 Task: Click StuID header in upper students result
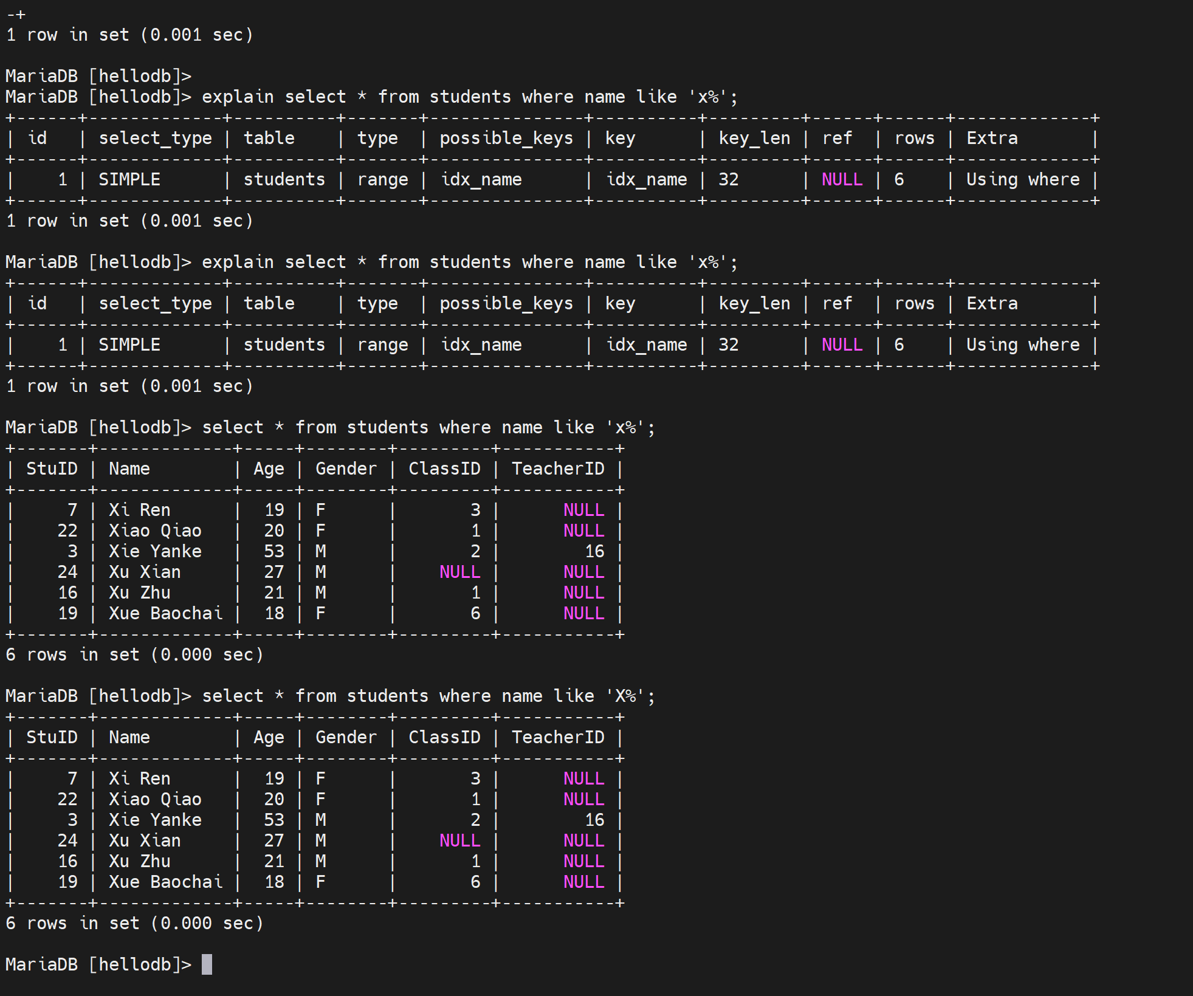tap(52, 469)
